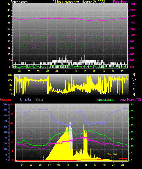The height and width of the screenshot is (169, 142).
Task: Click the Forza vento axis title
Action: point(20,2)
